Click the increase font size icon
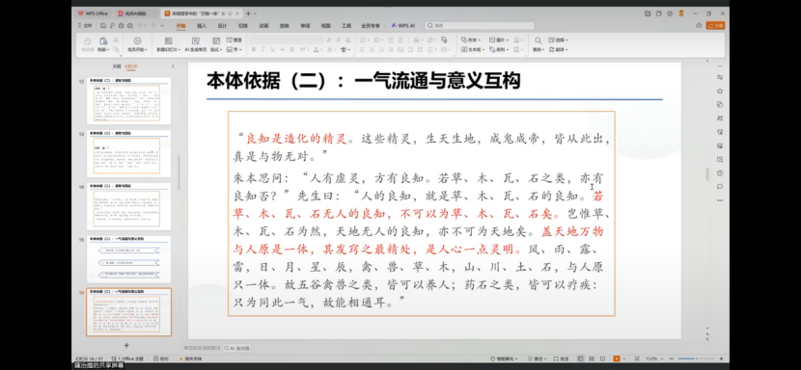 tap(328, 40)
